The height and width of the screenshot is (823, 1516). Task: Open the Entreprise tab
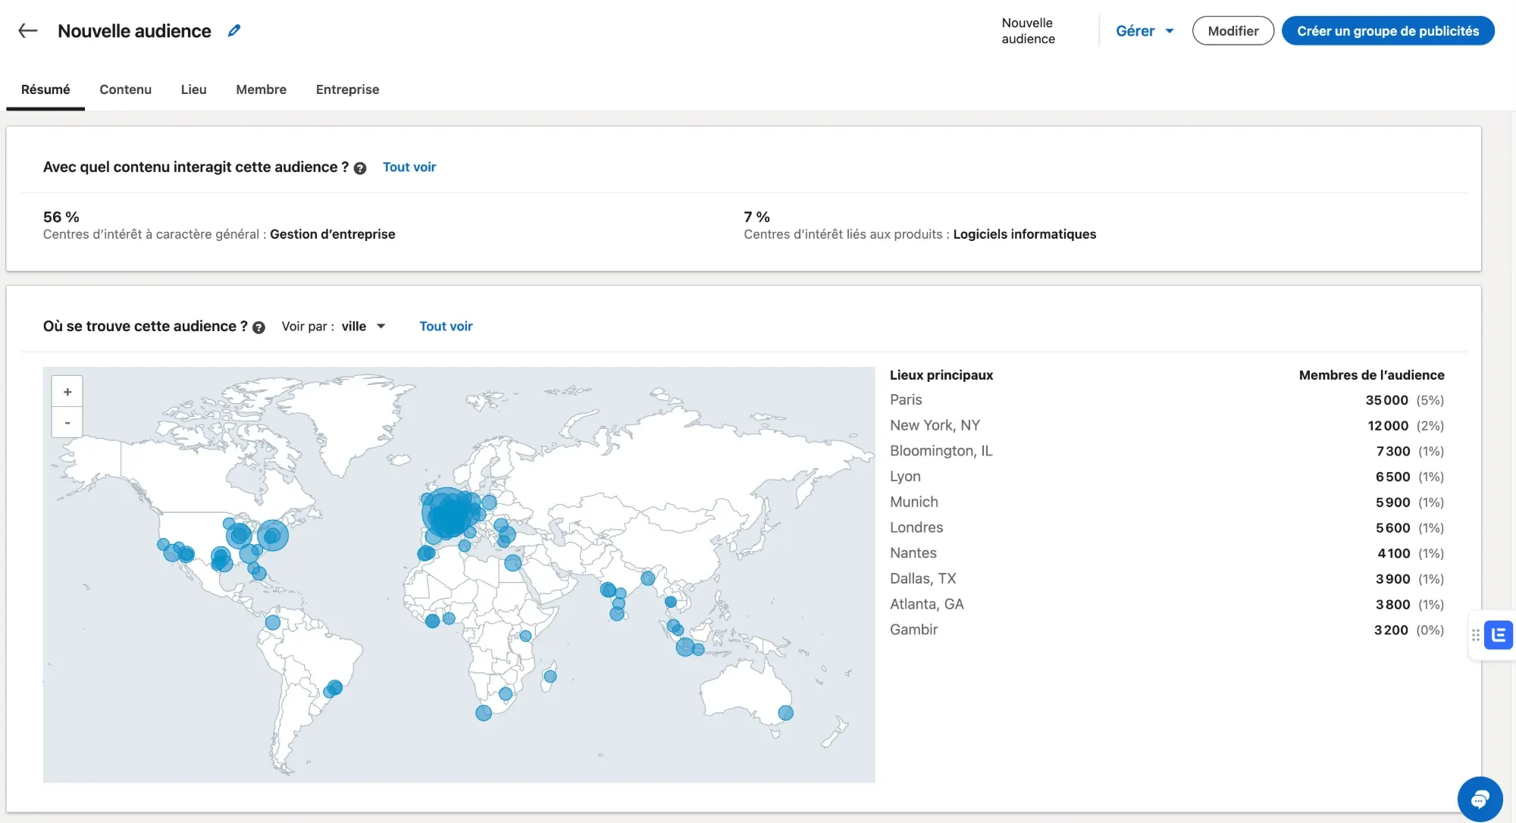tap(348, 89)
